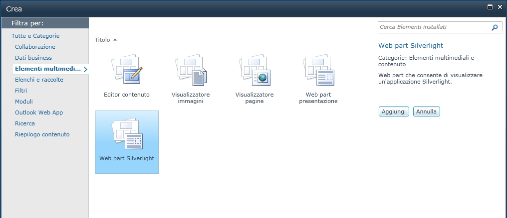Filter by Collaborazione category
Image resolution: width=507 pixels, height=218 pixels.
[x=35, y=47]
